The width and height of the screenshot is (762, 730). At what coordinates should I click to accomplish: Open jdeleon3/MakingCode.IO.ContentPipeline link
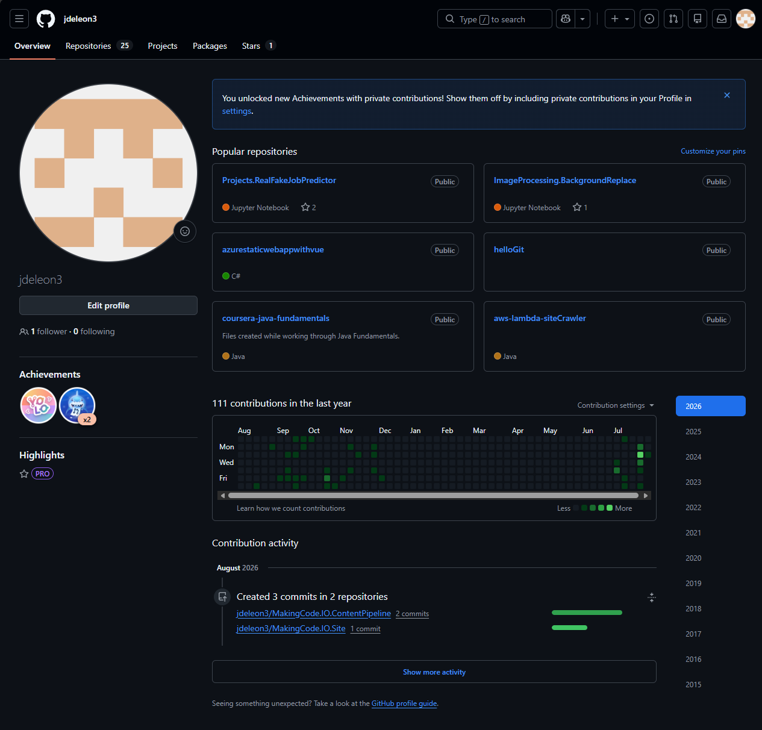point(314,613)
